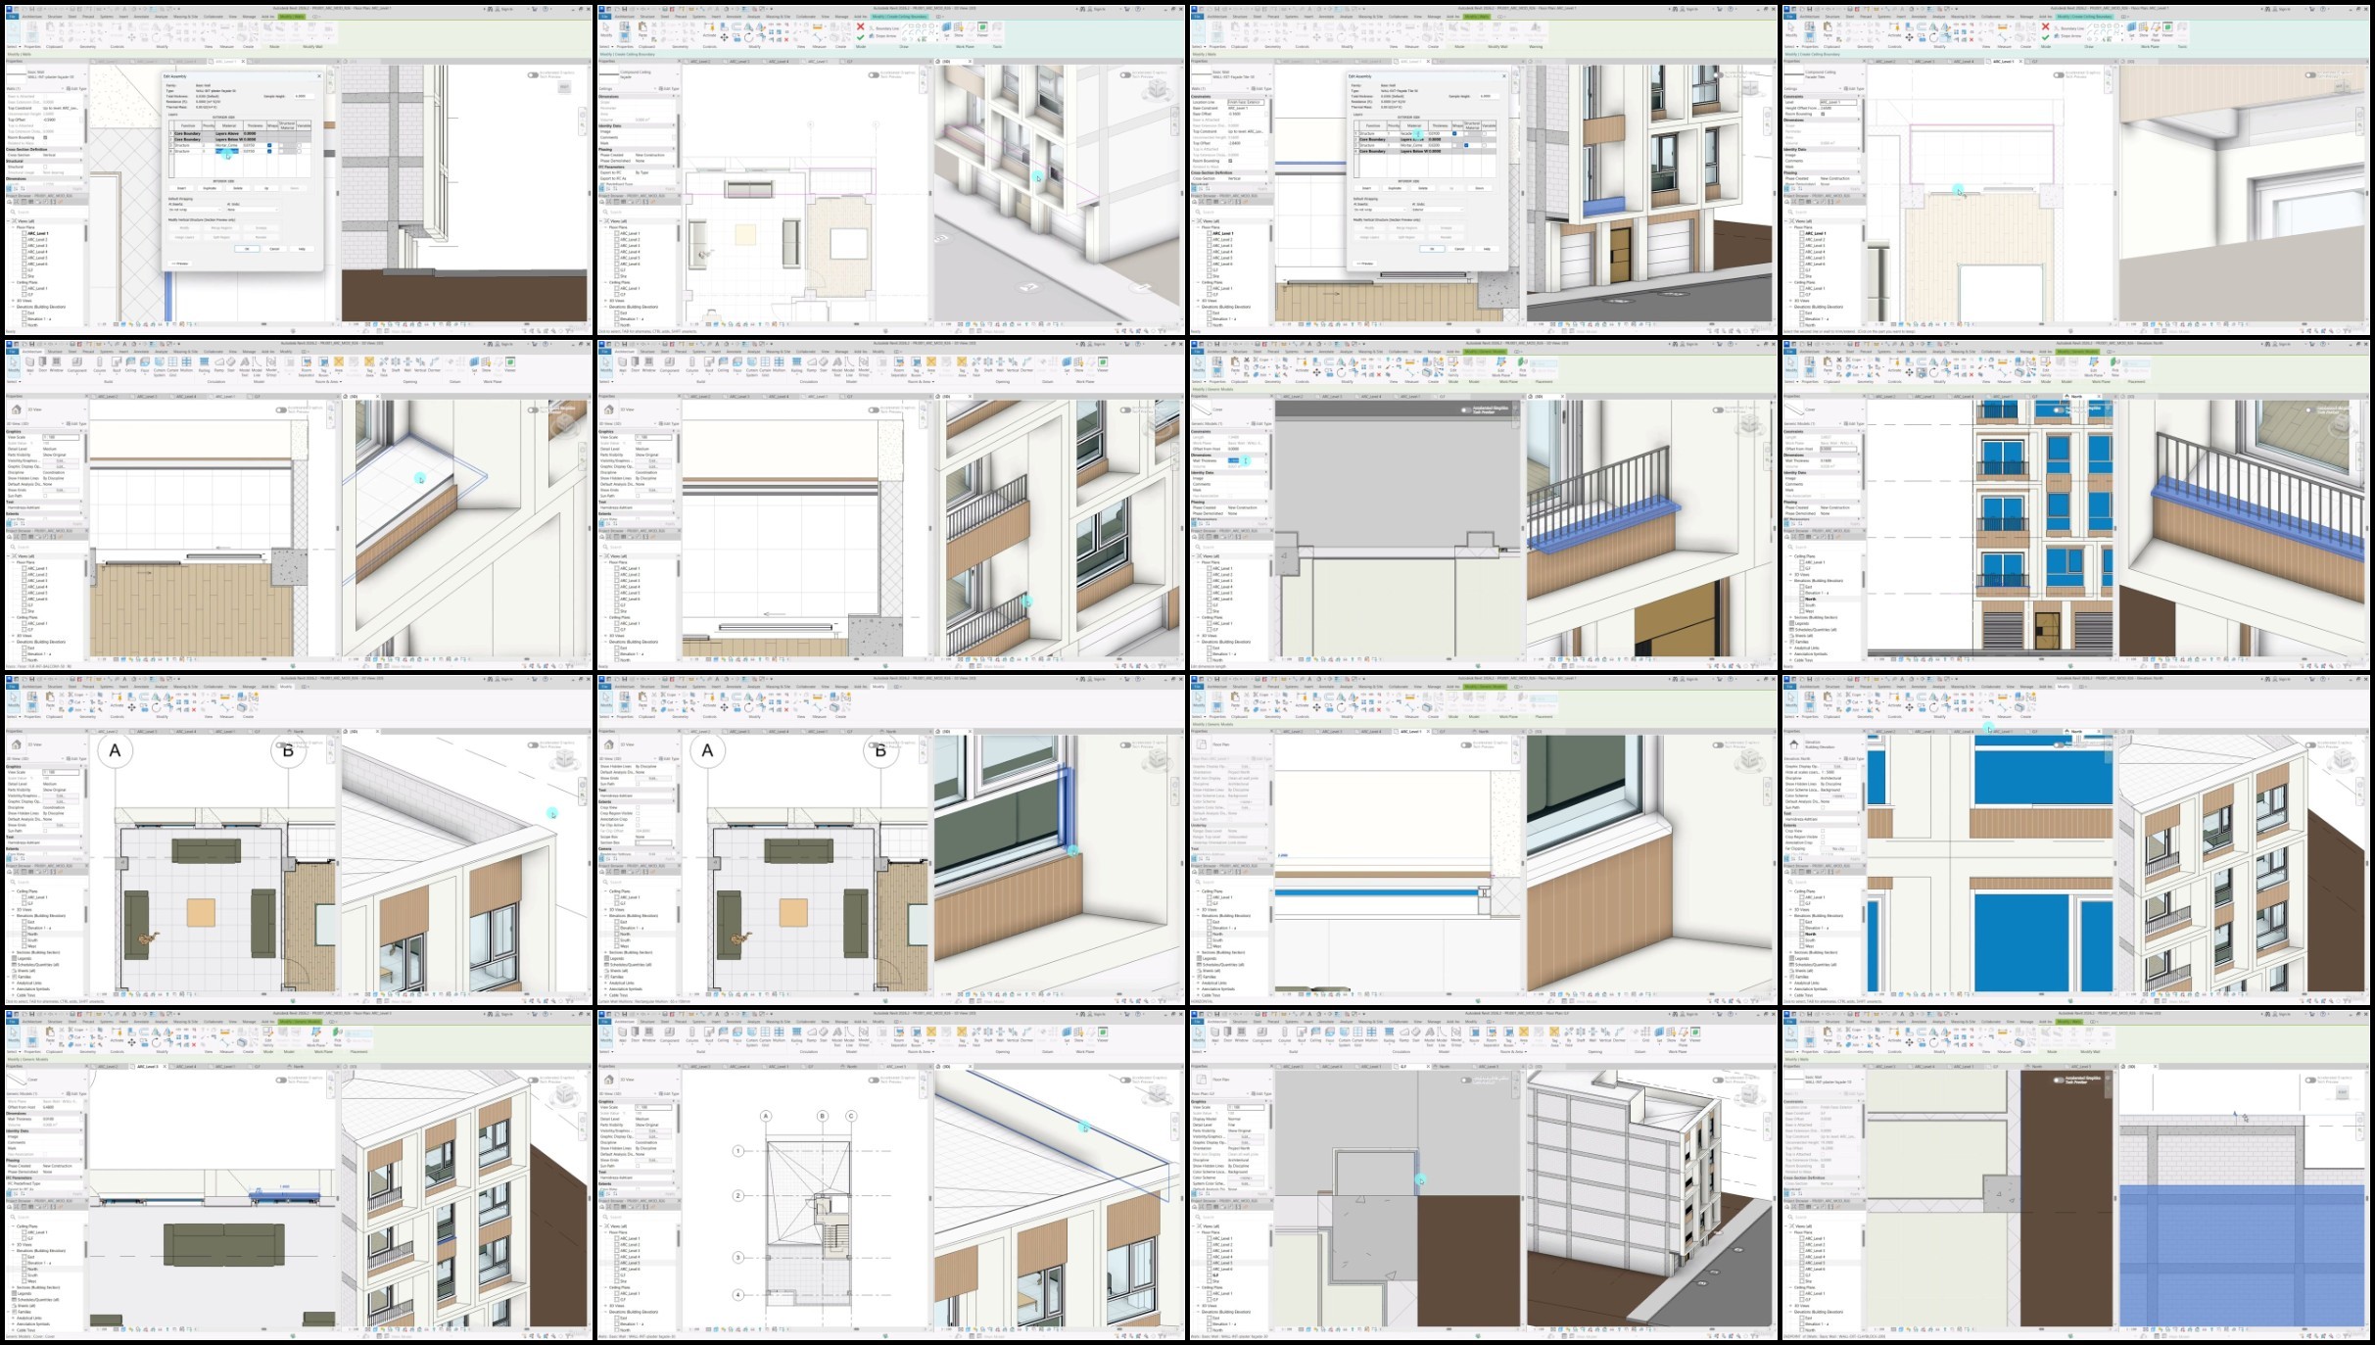Click the ViewCube in the rear building 3D view
The image size is (2375, 1345).
(x=1748, y=1095)
